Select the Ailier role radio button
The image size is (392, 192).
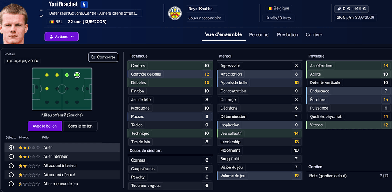click(x=11, y=147)
